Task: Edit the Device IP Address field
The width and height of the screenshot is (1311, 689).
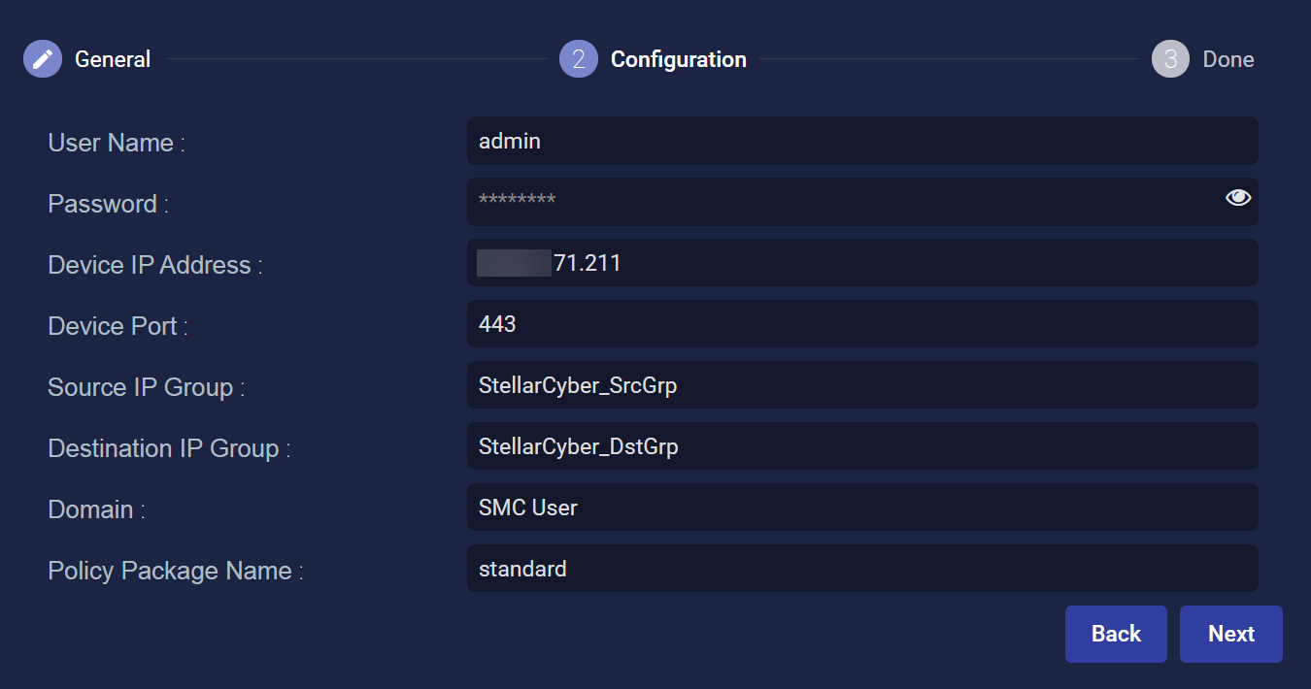Action: 861,263
